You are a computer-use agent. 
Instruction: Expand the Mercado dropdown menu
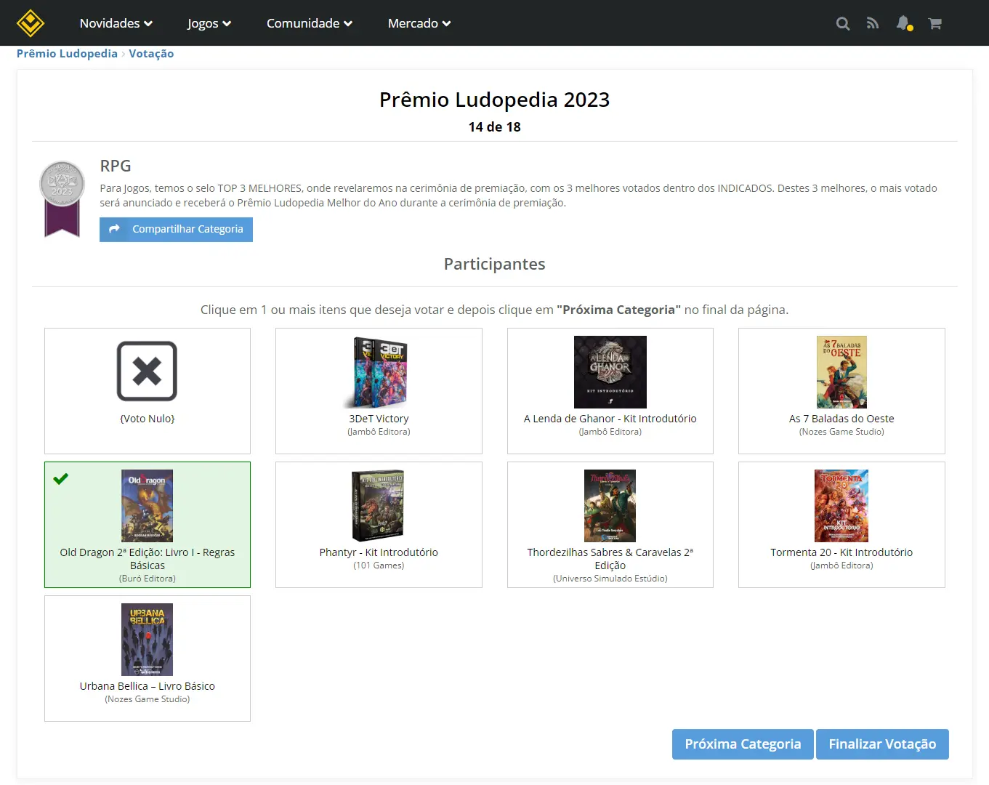[x=419, y=23]
